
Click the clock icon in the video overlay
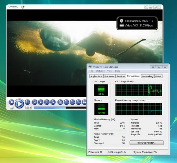122,21
